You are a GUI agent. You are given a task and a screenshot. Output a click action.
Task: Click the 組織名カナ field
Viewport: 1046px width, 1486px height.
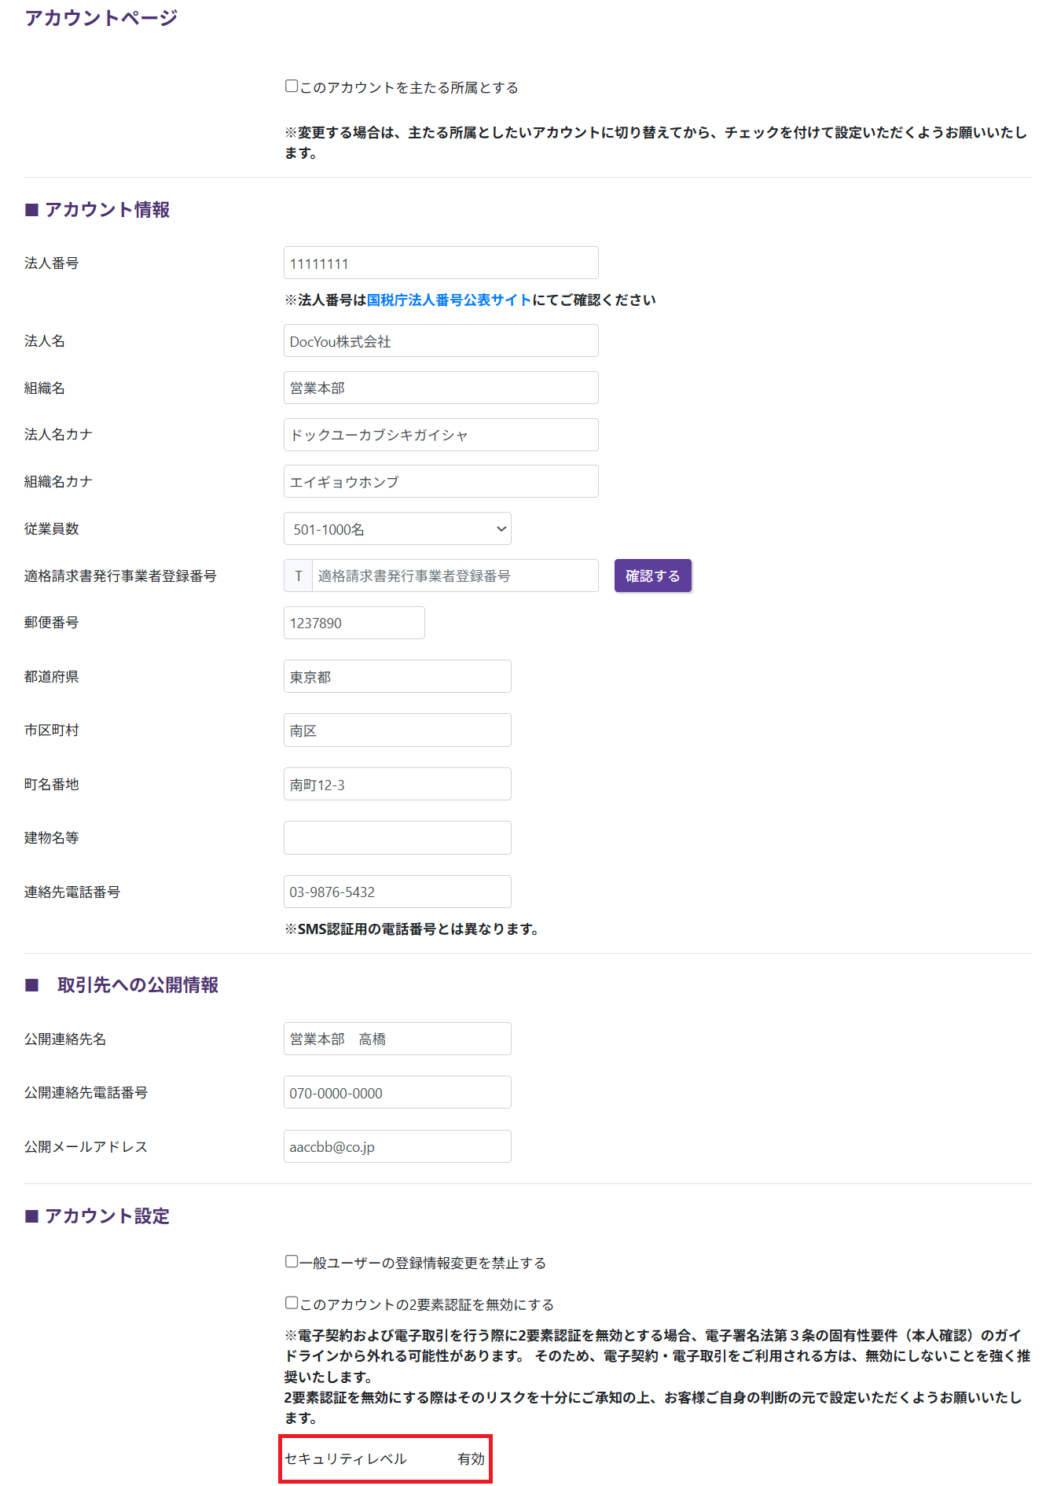pyautogui.click(x=440, y=482)
